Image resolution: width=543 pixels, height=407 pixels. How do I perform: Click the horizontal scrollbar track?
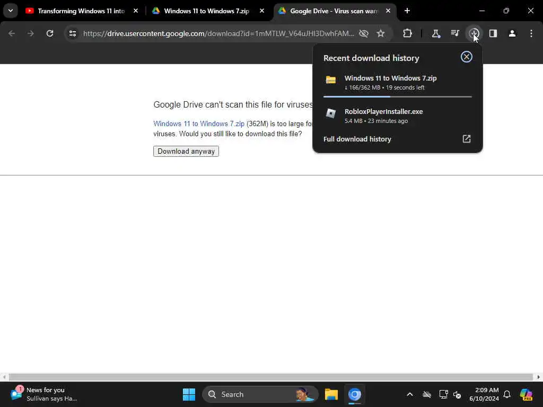271,377
